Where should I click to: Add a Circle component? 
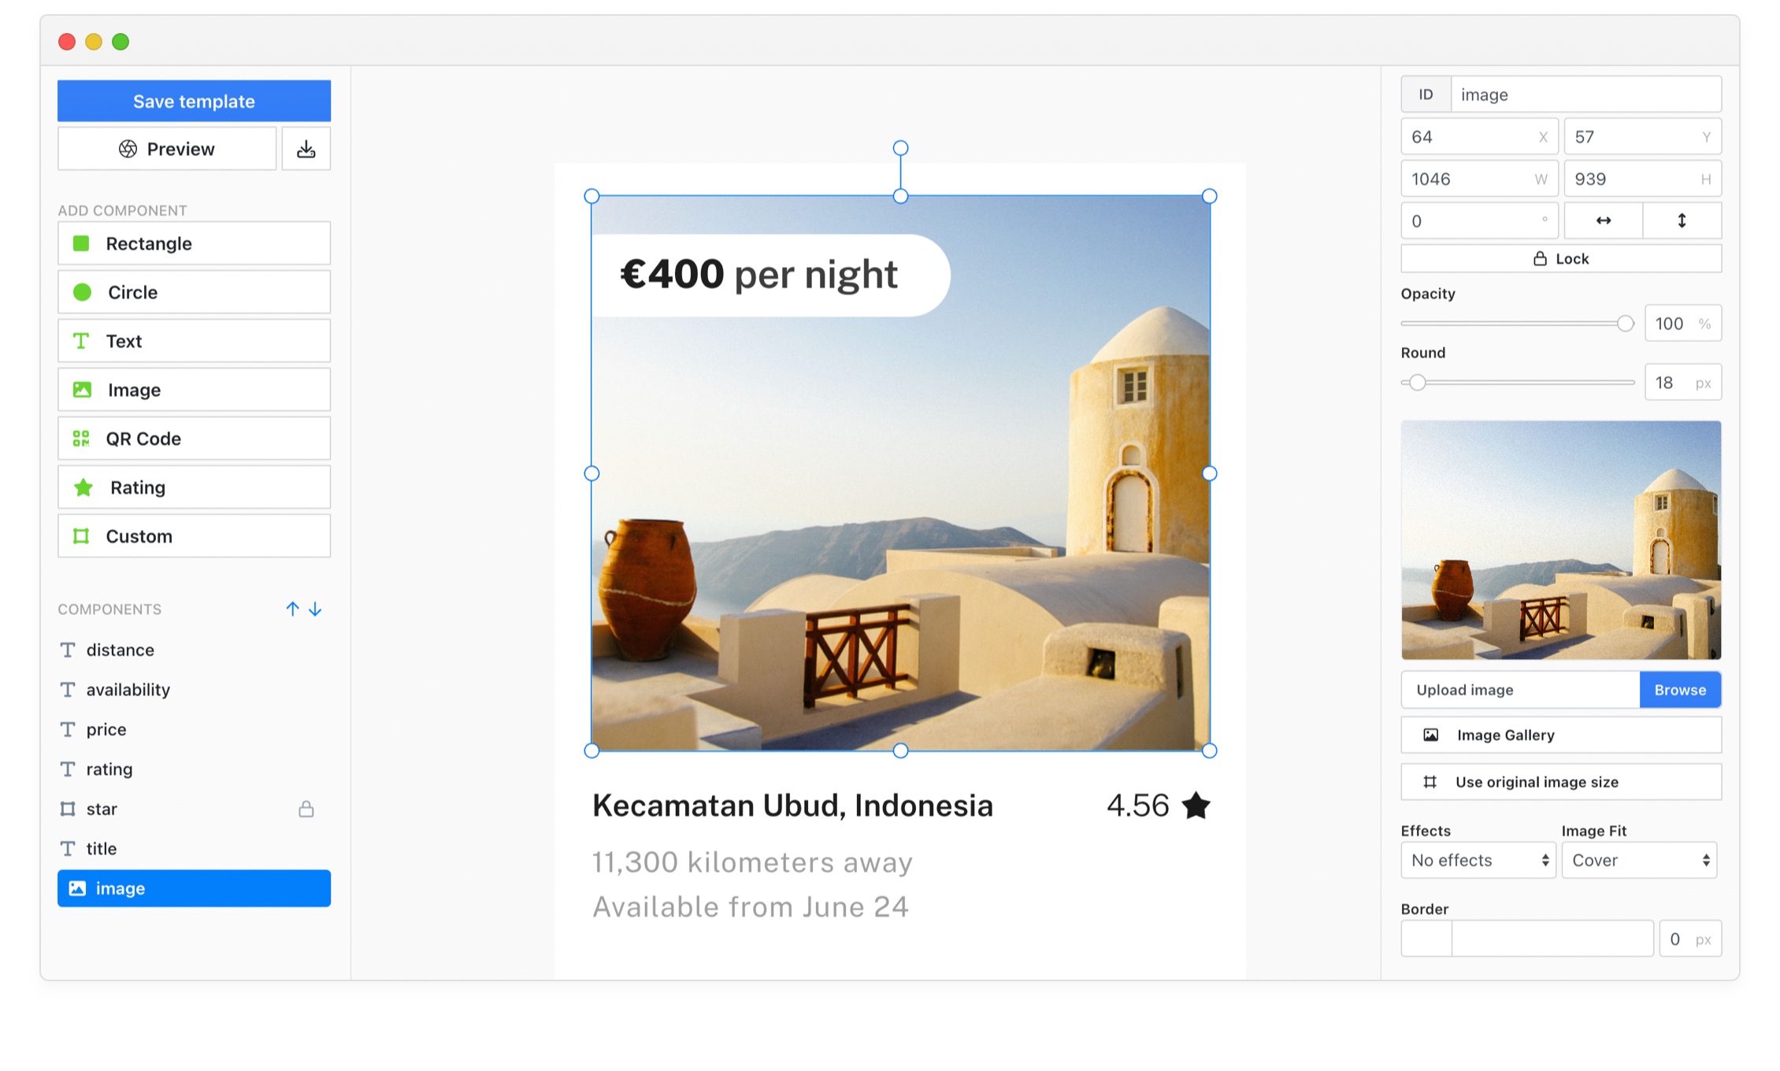(x=193, y=292)
